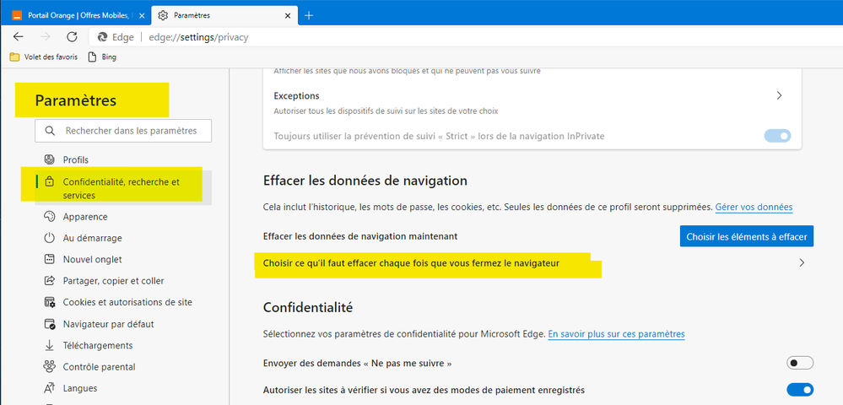Click the Nouvel onglet icon
Viewport: 843px width, 405px height.
pos(50,259)
